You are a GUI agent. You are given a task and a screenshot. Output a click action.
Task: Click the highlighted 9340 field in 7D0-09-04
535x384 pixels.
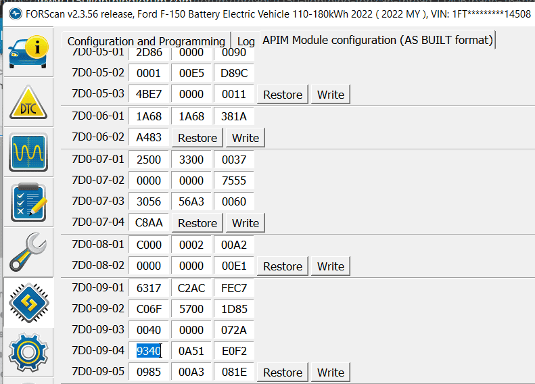tap(149, 352)
